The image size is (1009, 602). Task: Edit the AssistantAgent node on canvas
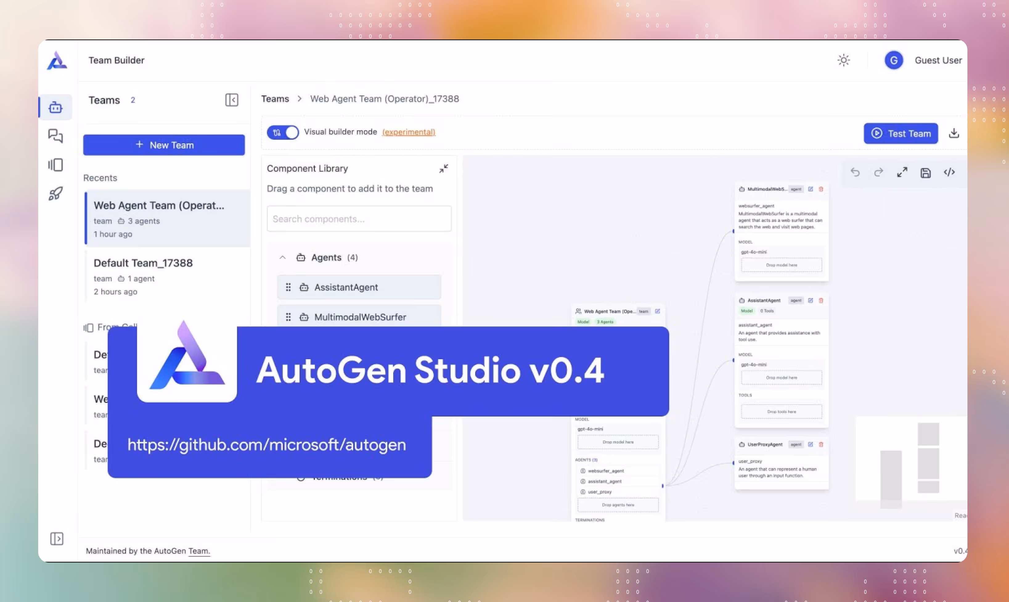(x=810, y=301)
